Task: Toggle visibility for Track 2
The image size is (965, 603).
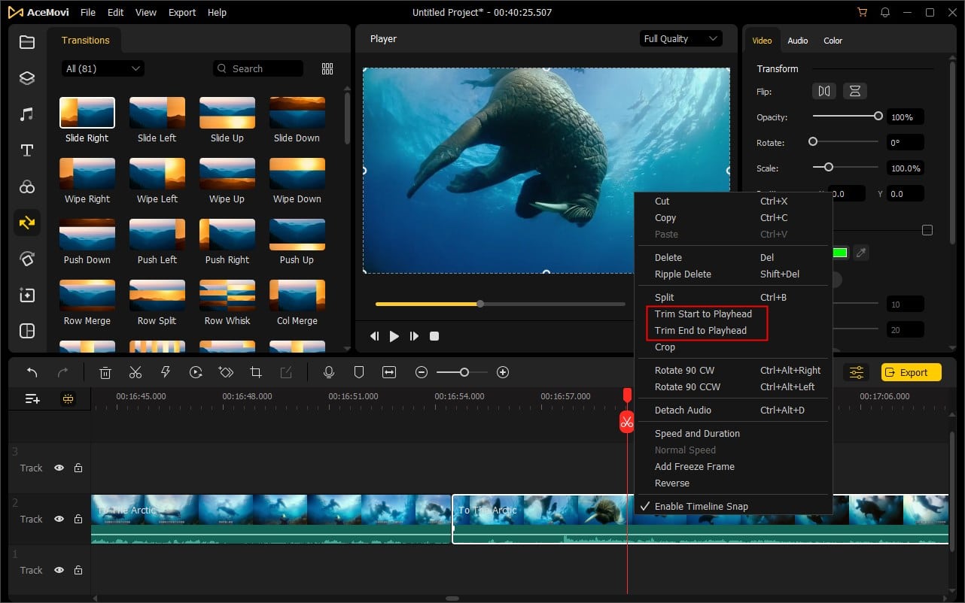Action: (x=59, y=519)
